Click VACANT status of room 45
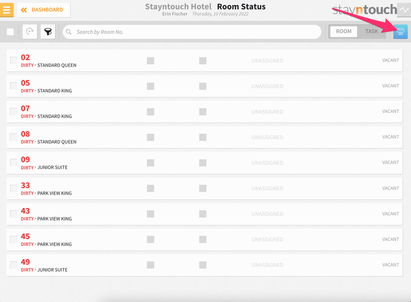 point(390,239)
